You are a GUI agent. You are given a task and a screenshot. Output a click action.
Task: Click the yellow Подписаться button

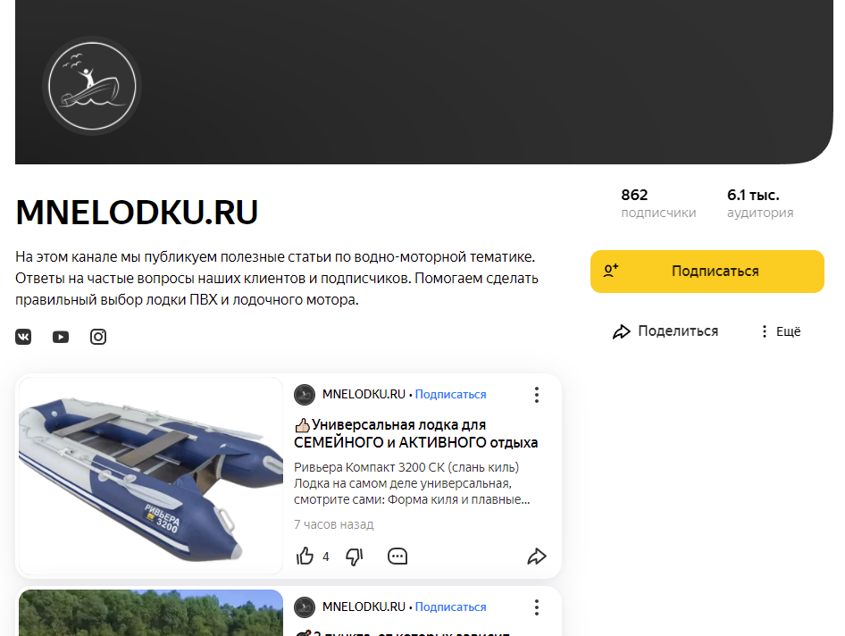click(707, 272)
